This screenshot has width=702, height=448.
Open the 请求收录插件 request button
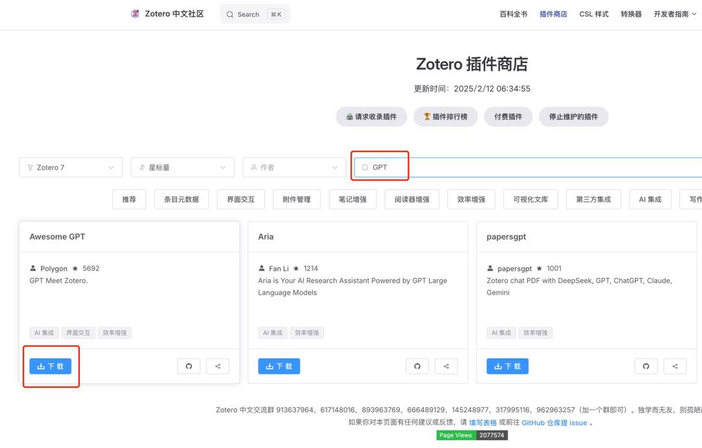point(372,117)
